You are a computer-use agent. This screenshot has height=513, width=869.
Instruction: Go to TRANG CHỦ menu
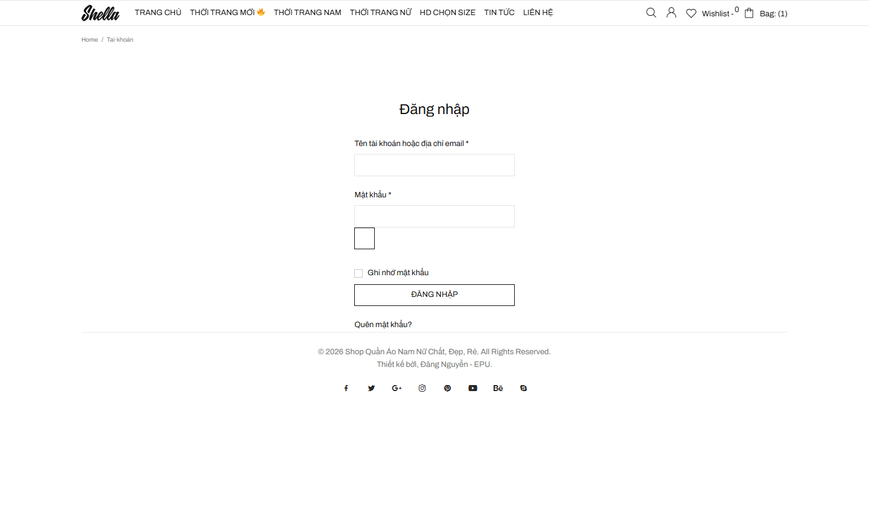158,13
